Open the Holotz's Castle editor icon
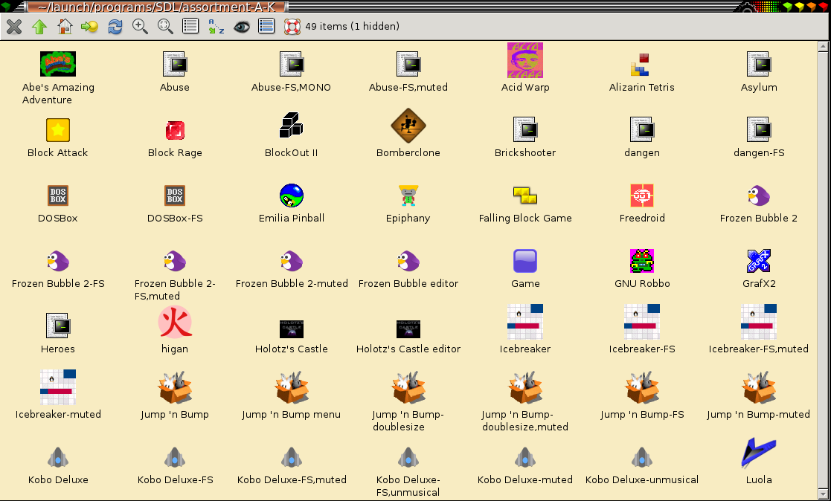The width and height of the screenshot is (831, 501). click(x=408, y=329)
